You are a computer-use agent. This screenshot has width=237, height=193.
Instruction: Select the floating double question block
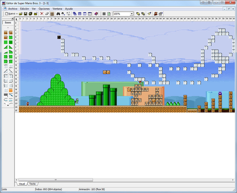coord(106,72)
